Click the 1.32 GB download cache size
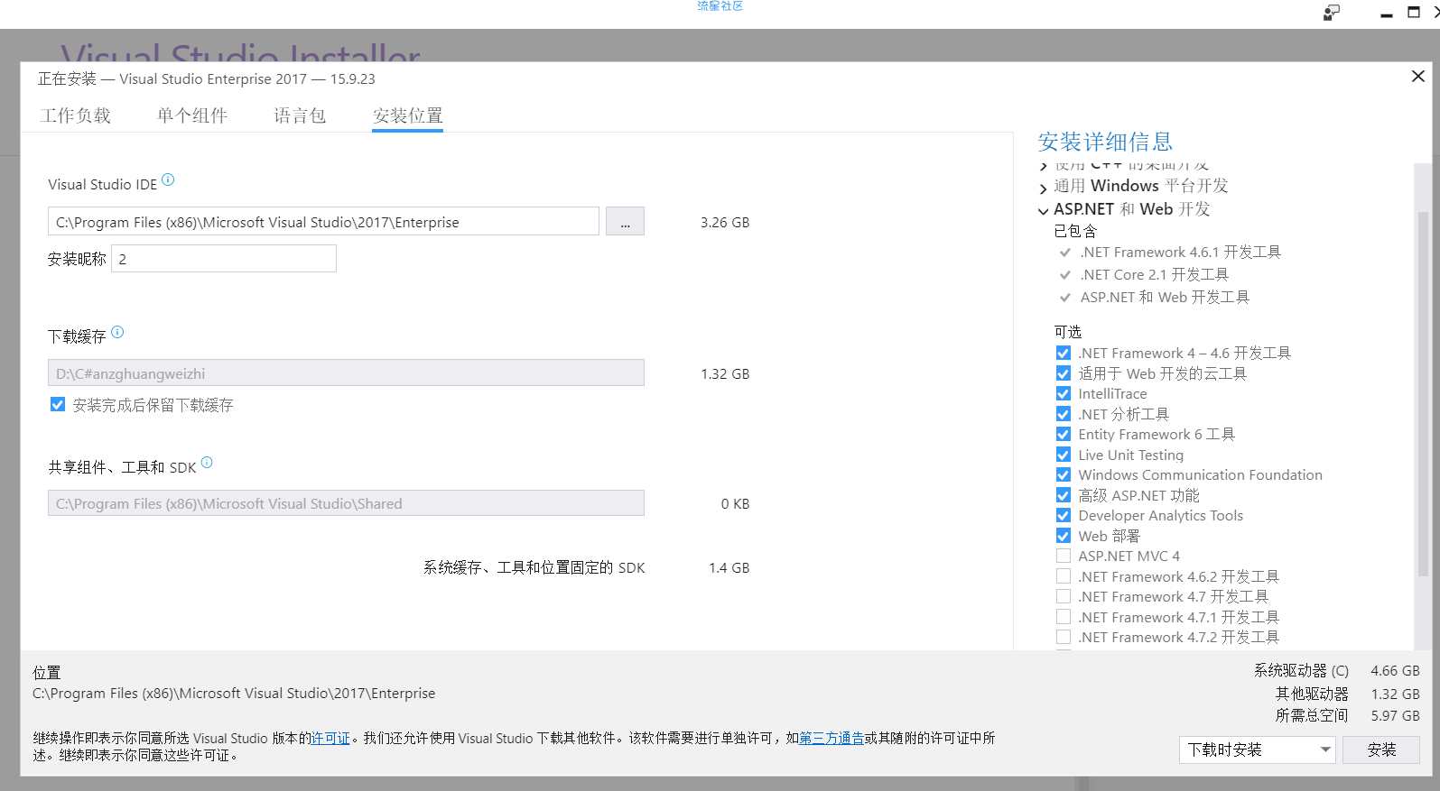The width and height of the screenshot is (1440, 791). point(725,373)
